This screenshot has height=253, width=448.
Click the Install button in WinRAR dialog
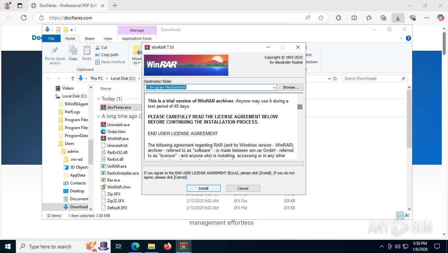[204, 188]
